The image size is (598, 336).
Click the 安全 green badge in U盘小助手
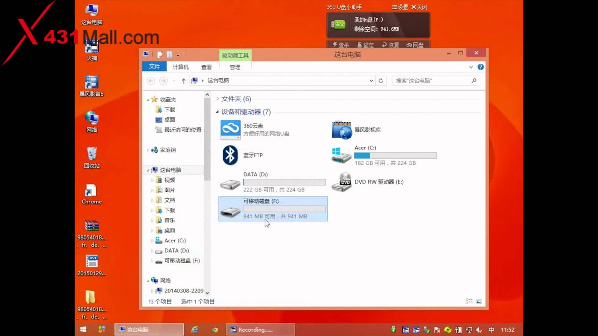[339, 24]
